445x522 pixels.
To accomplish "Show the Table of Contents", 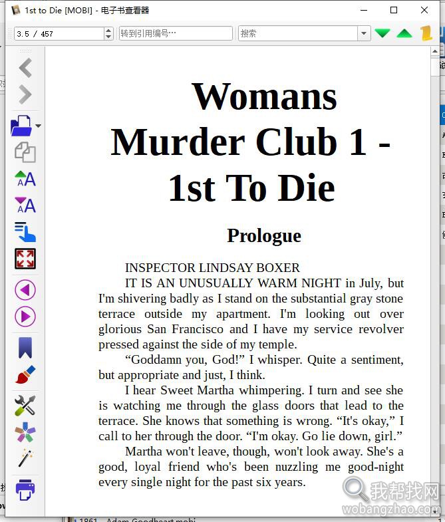I will (x=25, y=231).
